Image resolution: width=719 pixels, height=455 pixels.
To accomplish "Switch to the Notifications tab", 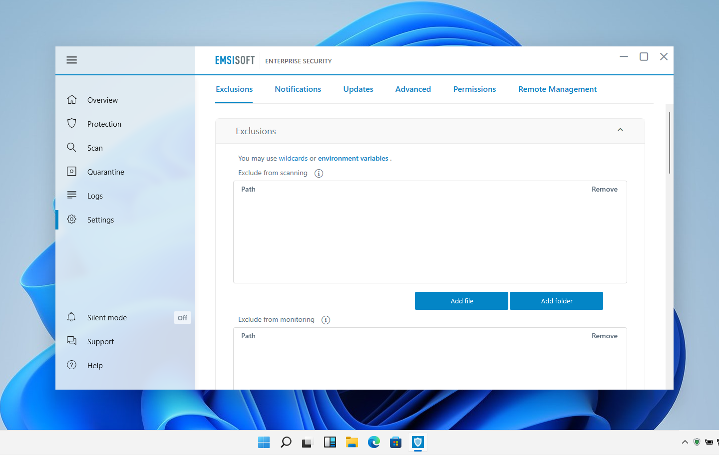I will [x=298, y=89].
